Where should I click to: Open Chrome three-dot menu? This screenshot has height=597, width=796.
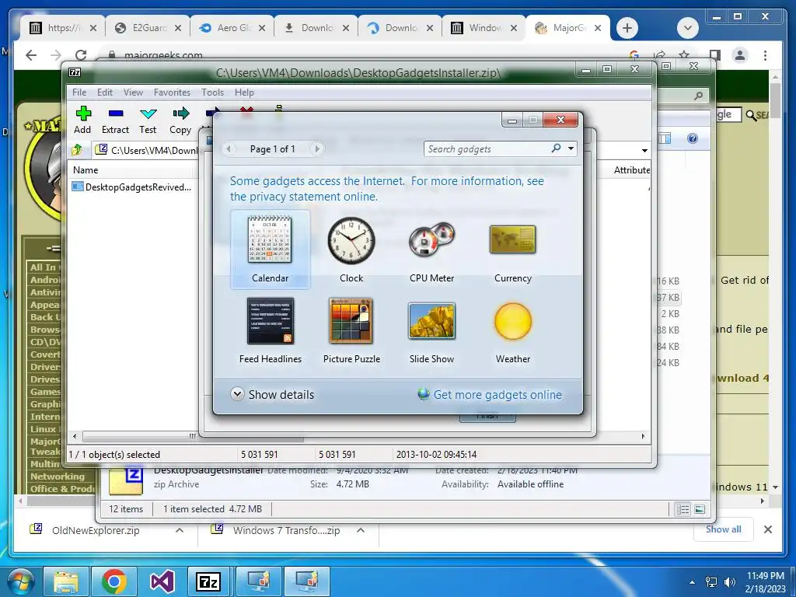(765, 55)
